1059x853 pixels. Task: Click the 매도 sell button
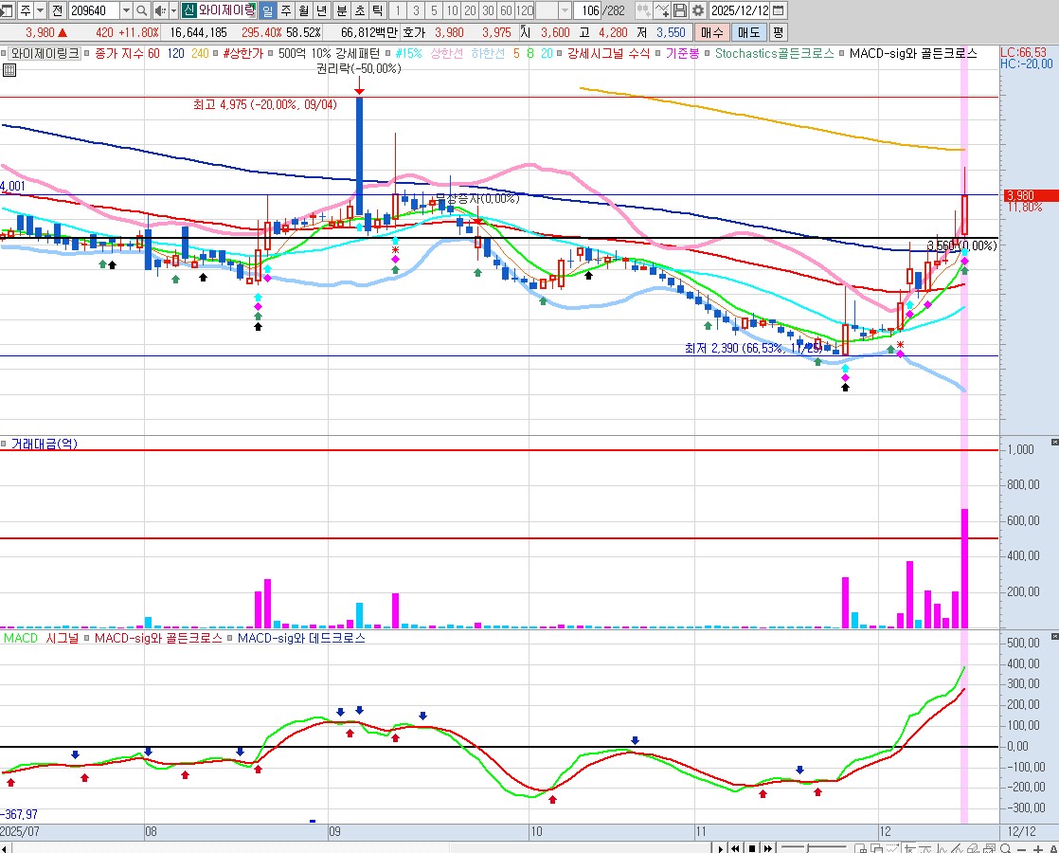tap(748, 32)
